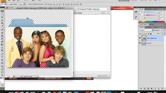Image resolution: width=166 pixels, height=93 pixels.
Task: Toggle lock all padlock icon
Action: coord(151,34)
